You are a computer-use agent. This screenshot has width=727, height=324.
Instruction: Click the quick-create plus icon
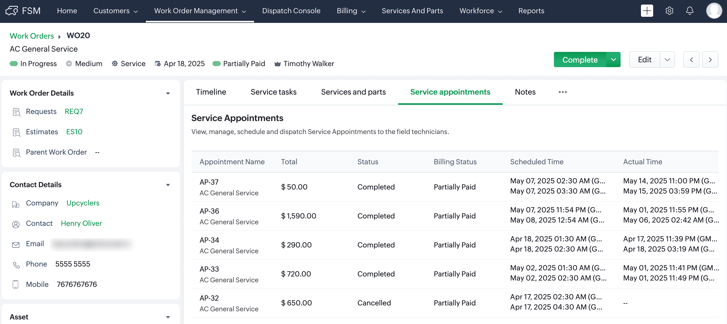pyautogui.click(x=647, y=11)
